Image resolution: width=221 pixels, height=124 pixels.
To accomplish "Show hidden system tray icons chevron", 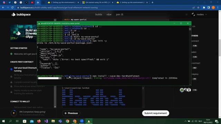I will [185, 121].
